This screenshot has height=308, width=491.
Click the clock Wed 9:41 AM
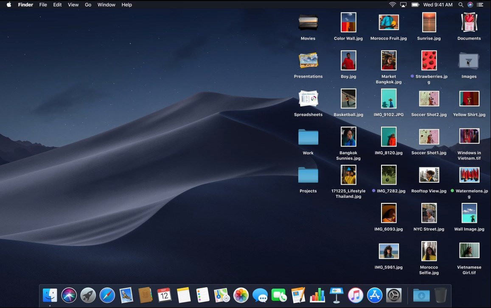pos(438,5)
